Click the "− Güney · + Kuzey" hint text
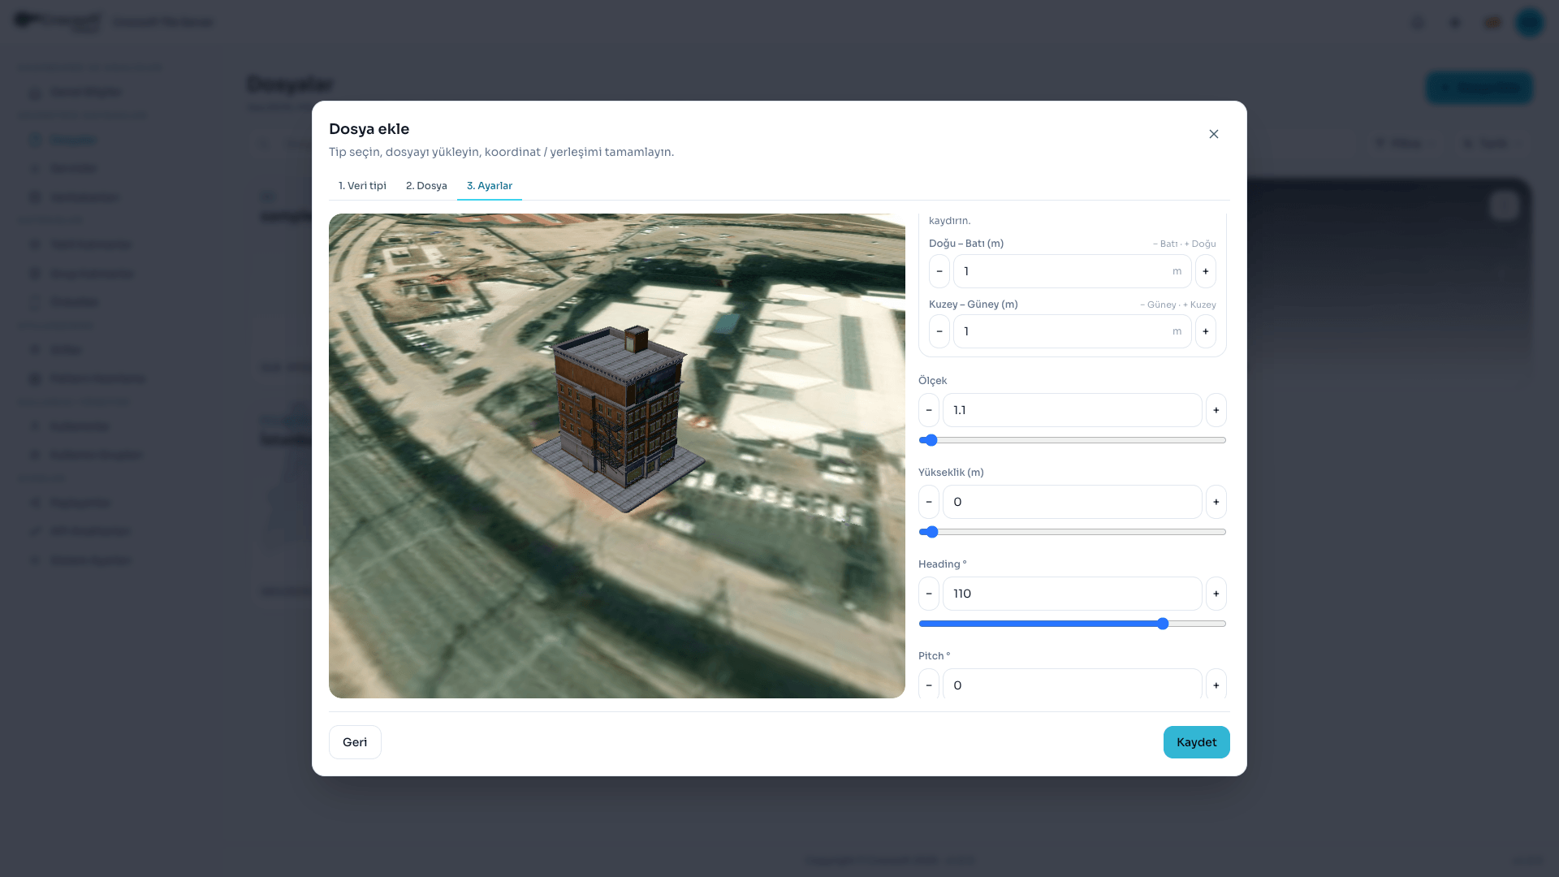The width and height of the screenshot is (1559, 877). [x=1178, y=305]
